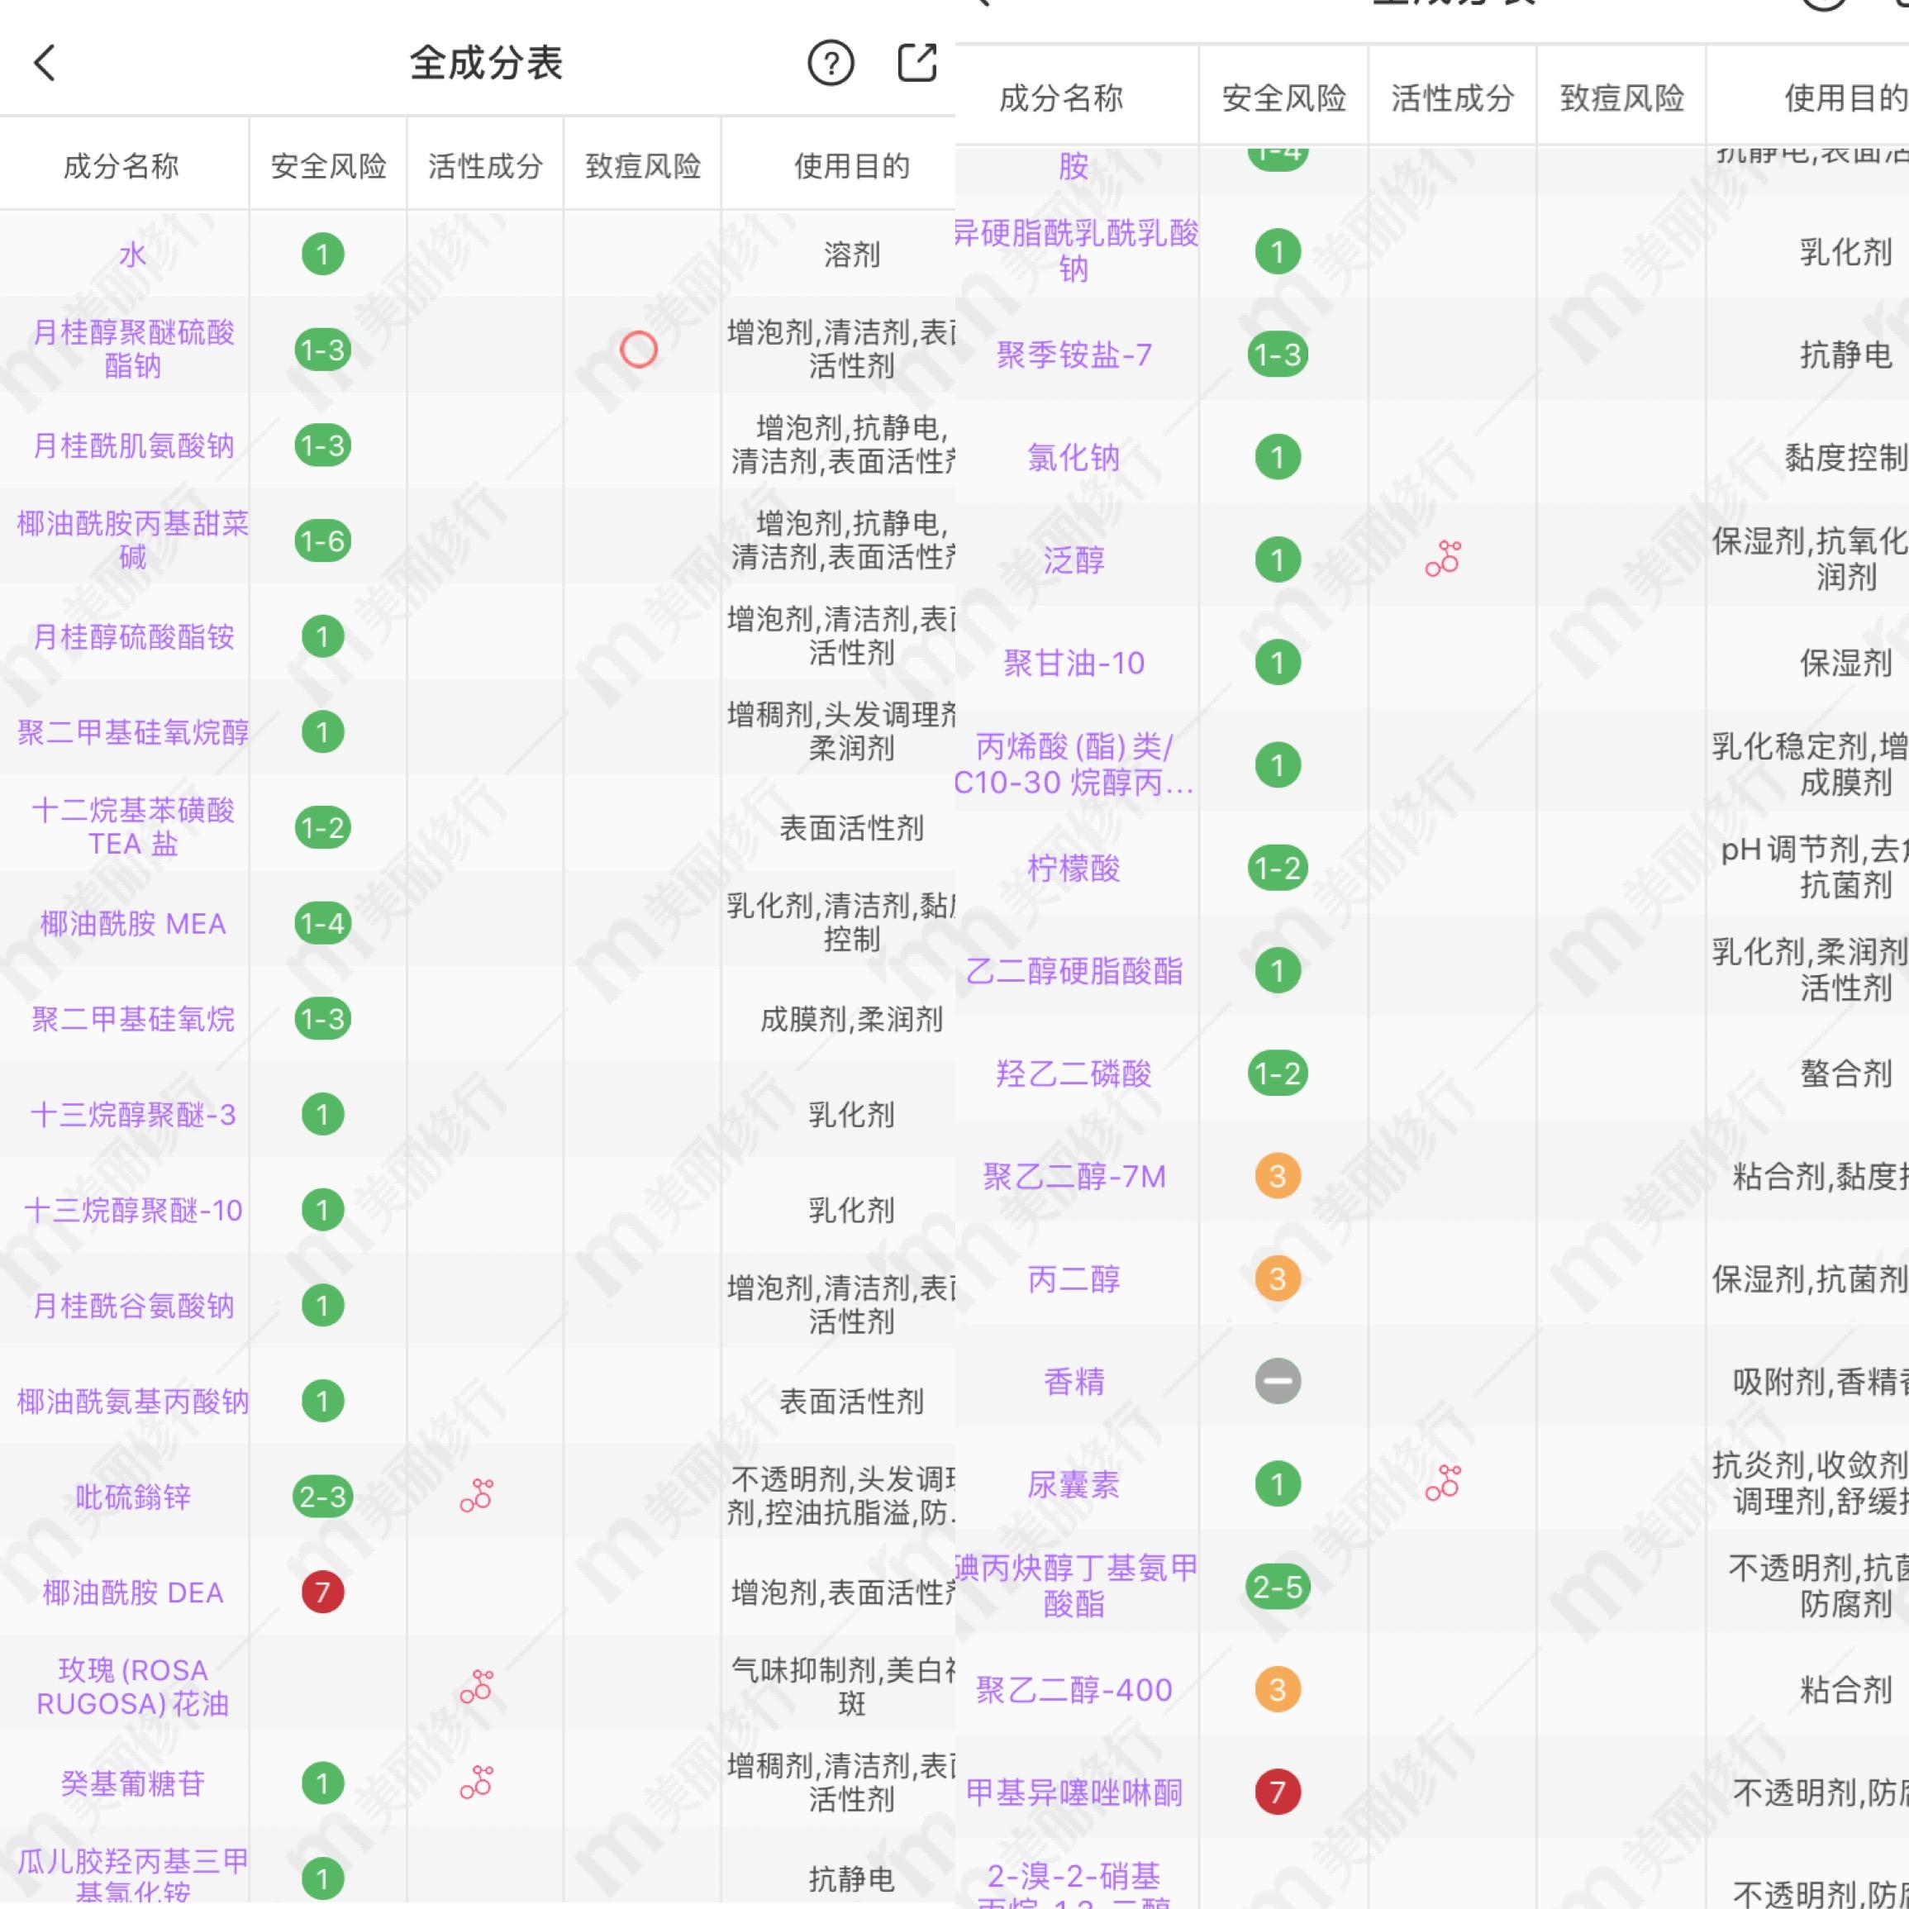Click the 2-5 safety badge for 碘丙炔醇丁基氨甲酸酯

pyautogui.click(x=1277, y=1587)
